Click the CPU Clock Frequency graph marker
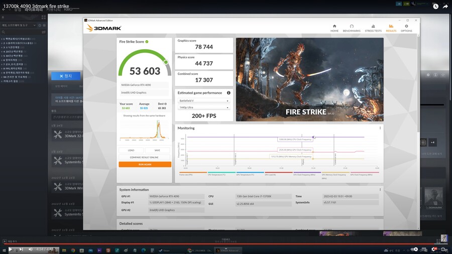452x254 pixels. click(x=313, y=137)
